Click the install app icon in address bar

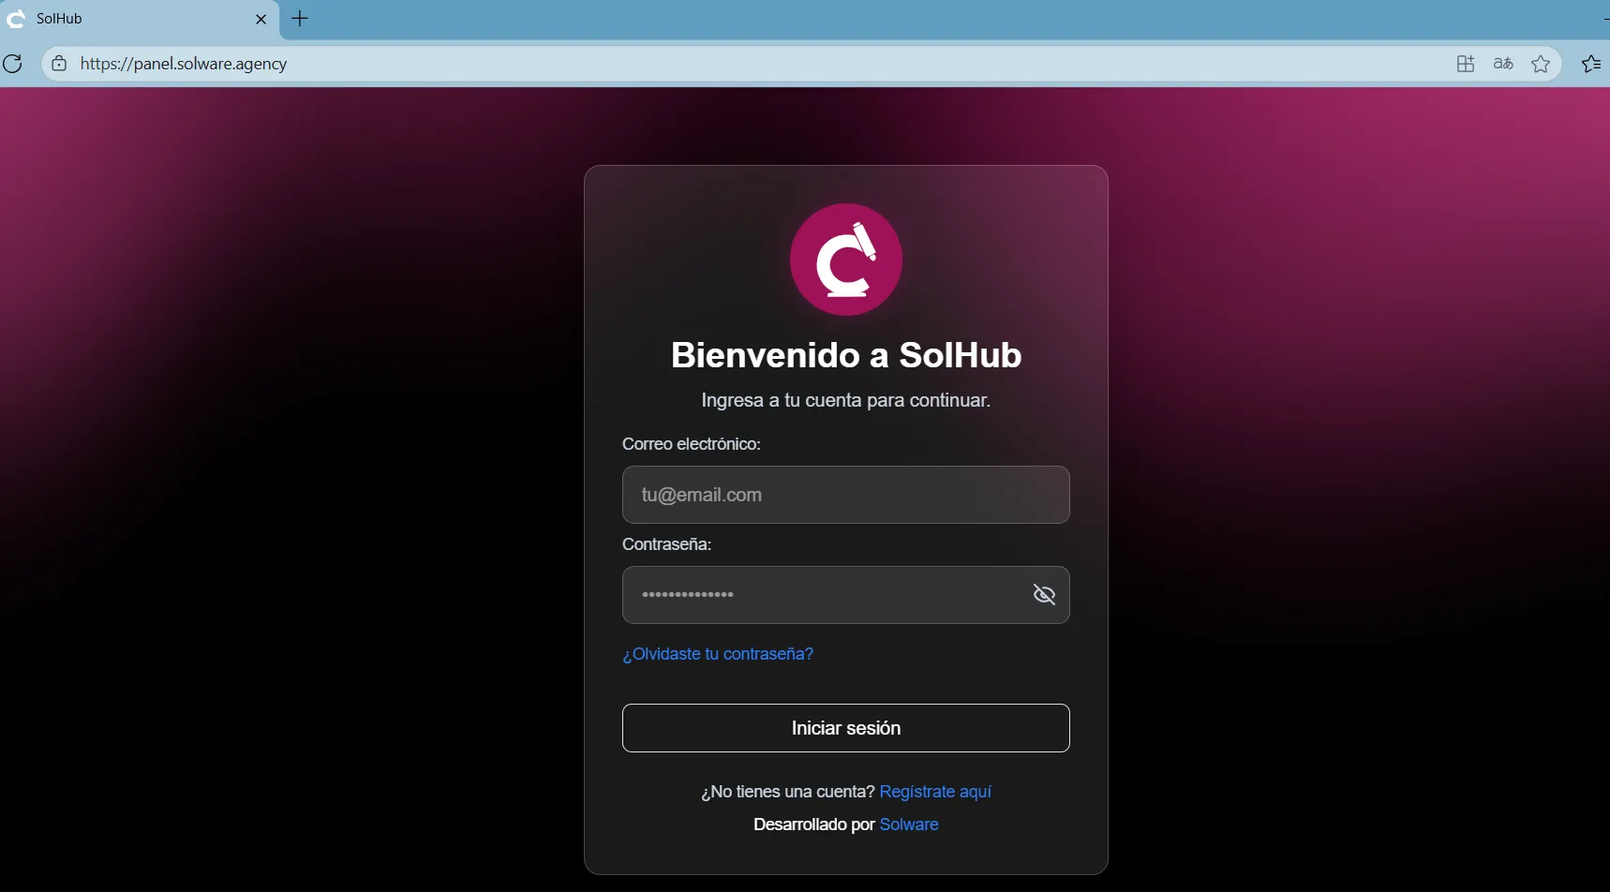tap(1465, 63)
